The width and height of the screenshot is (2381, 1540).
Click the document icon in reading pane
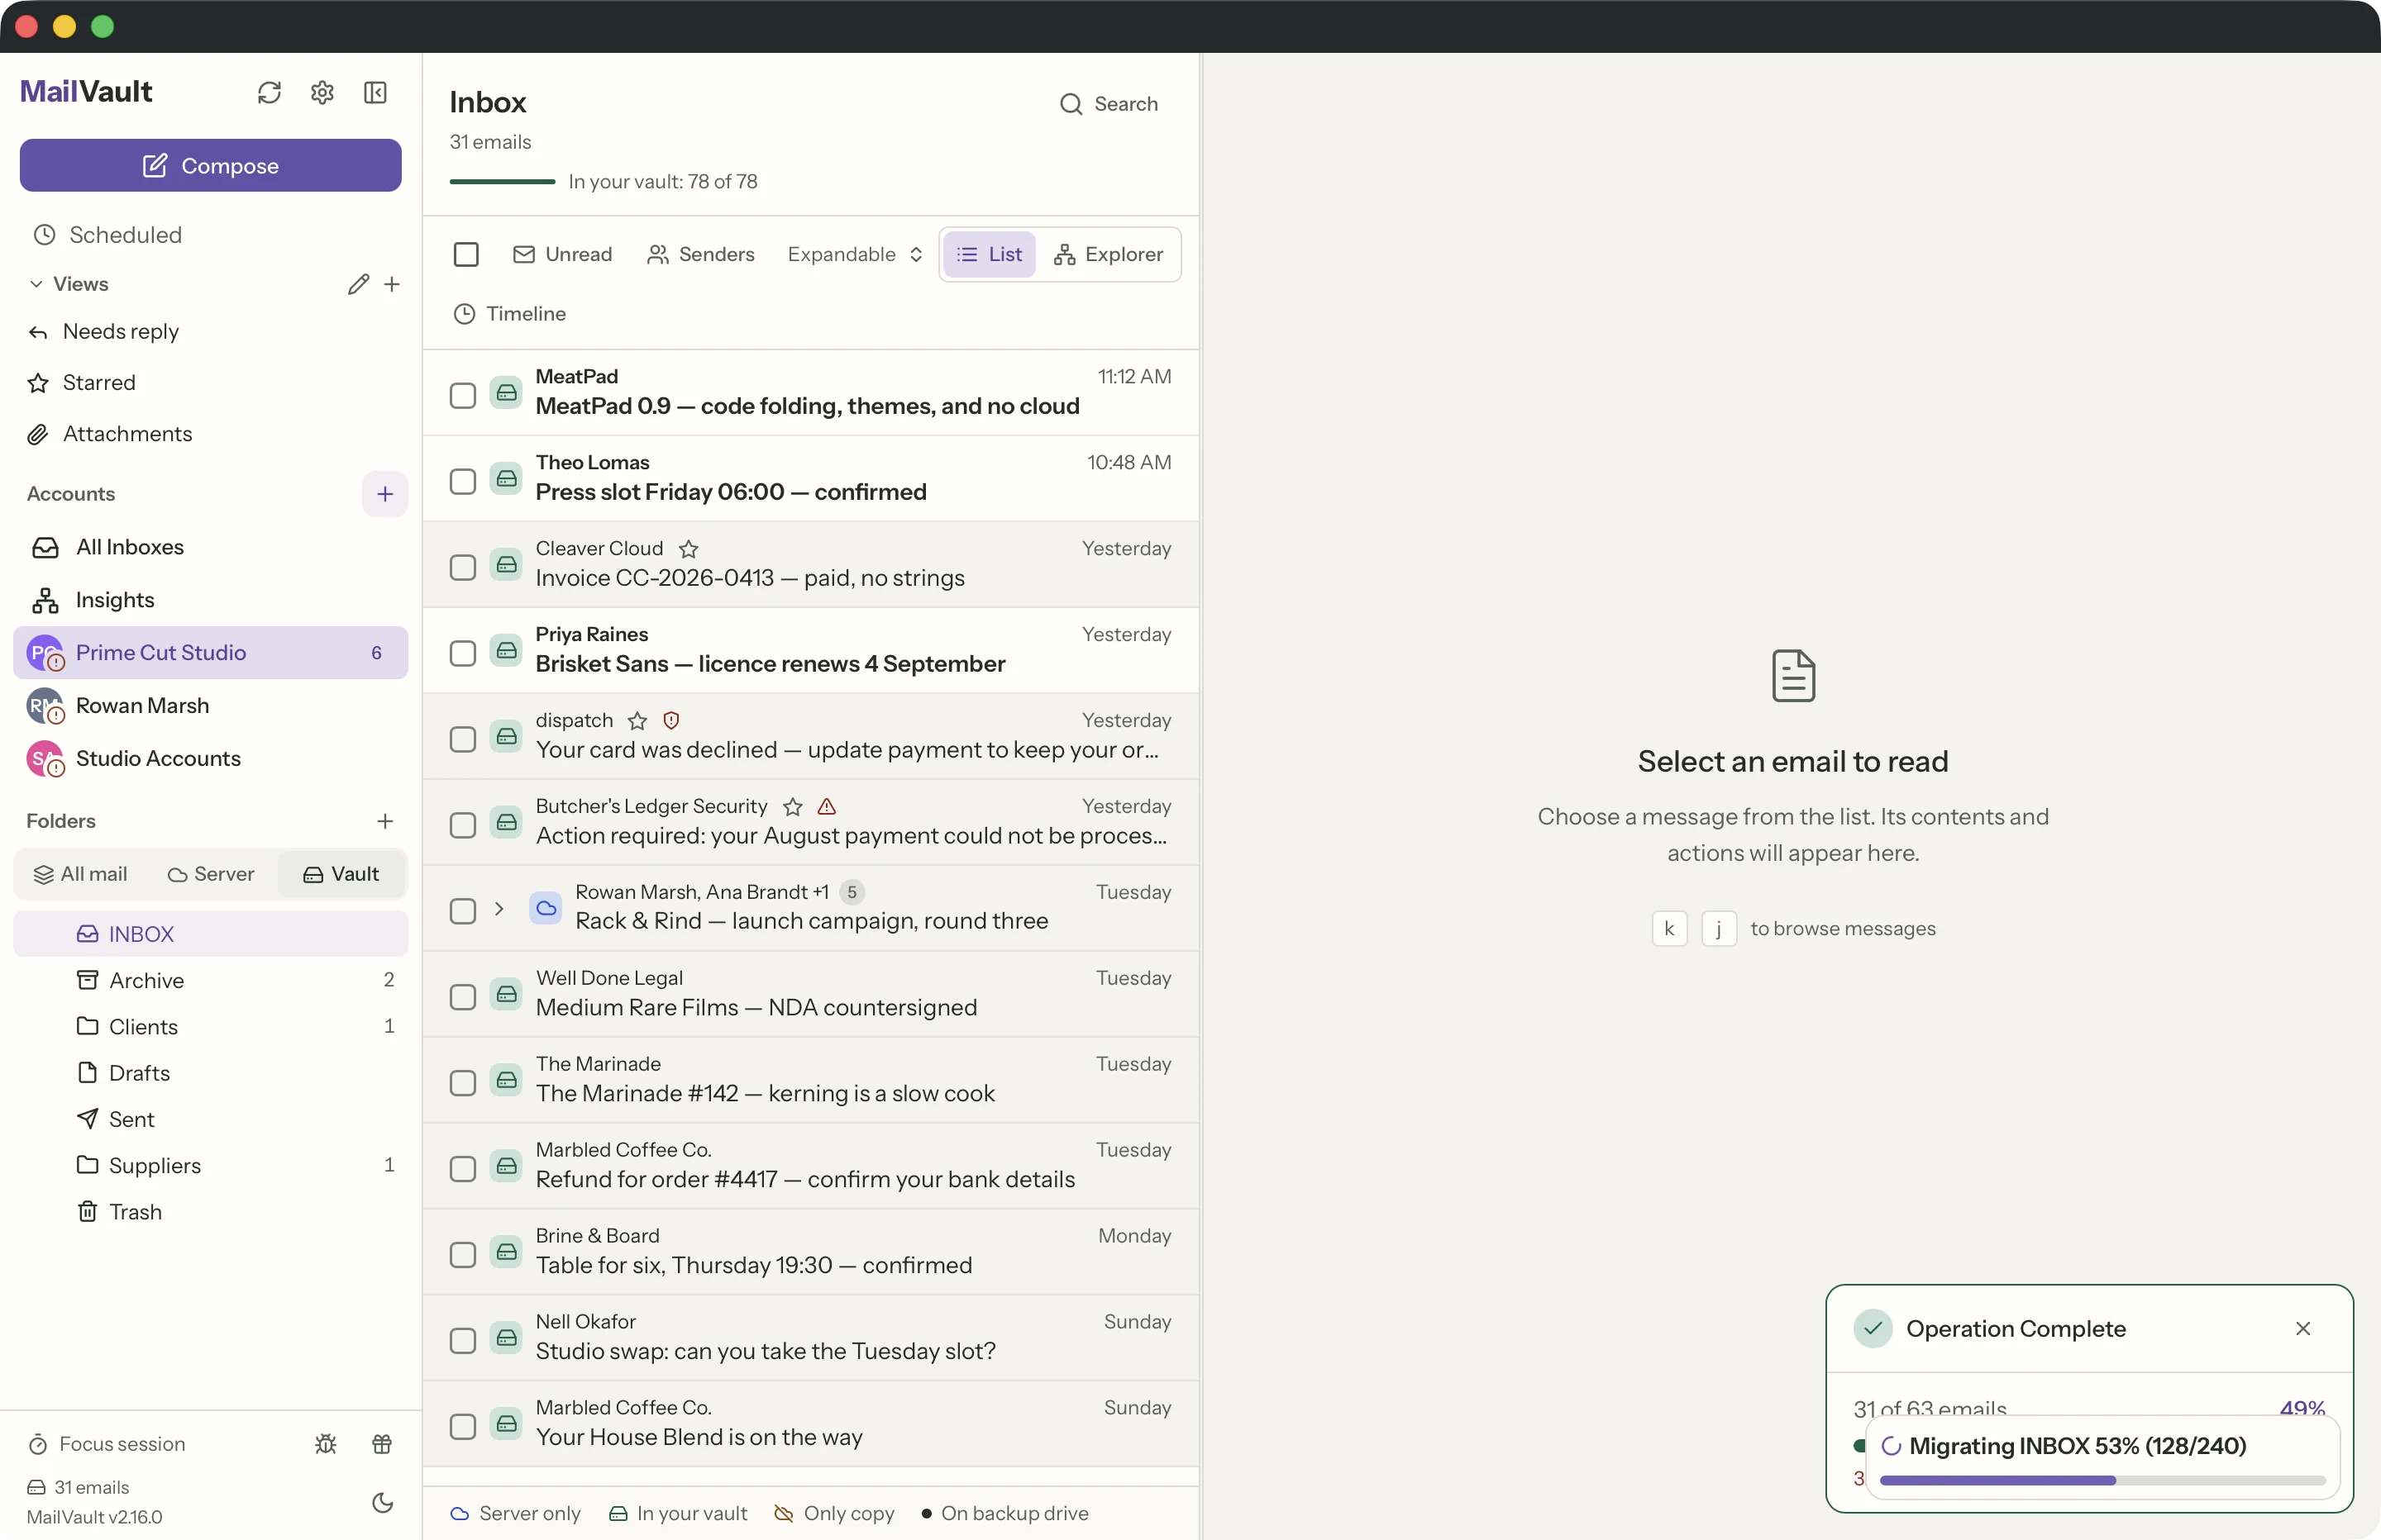click(1792, 676)
